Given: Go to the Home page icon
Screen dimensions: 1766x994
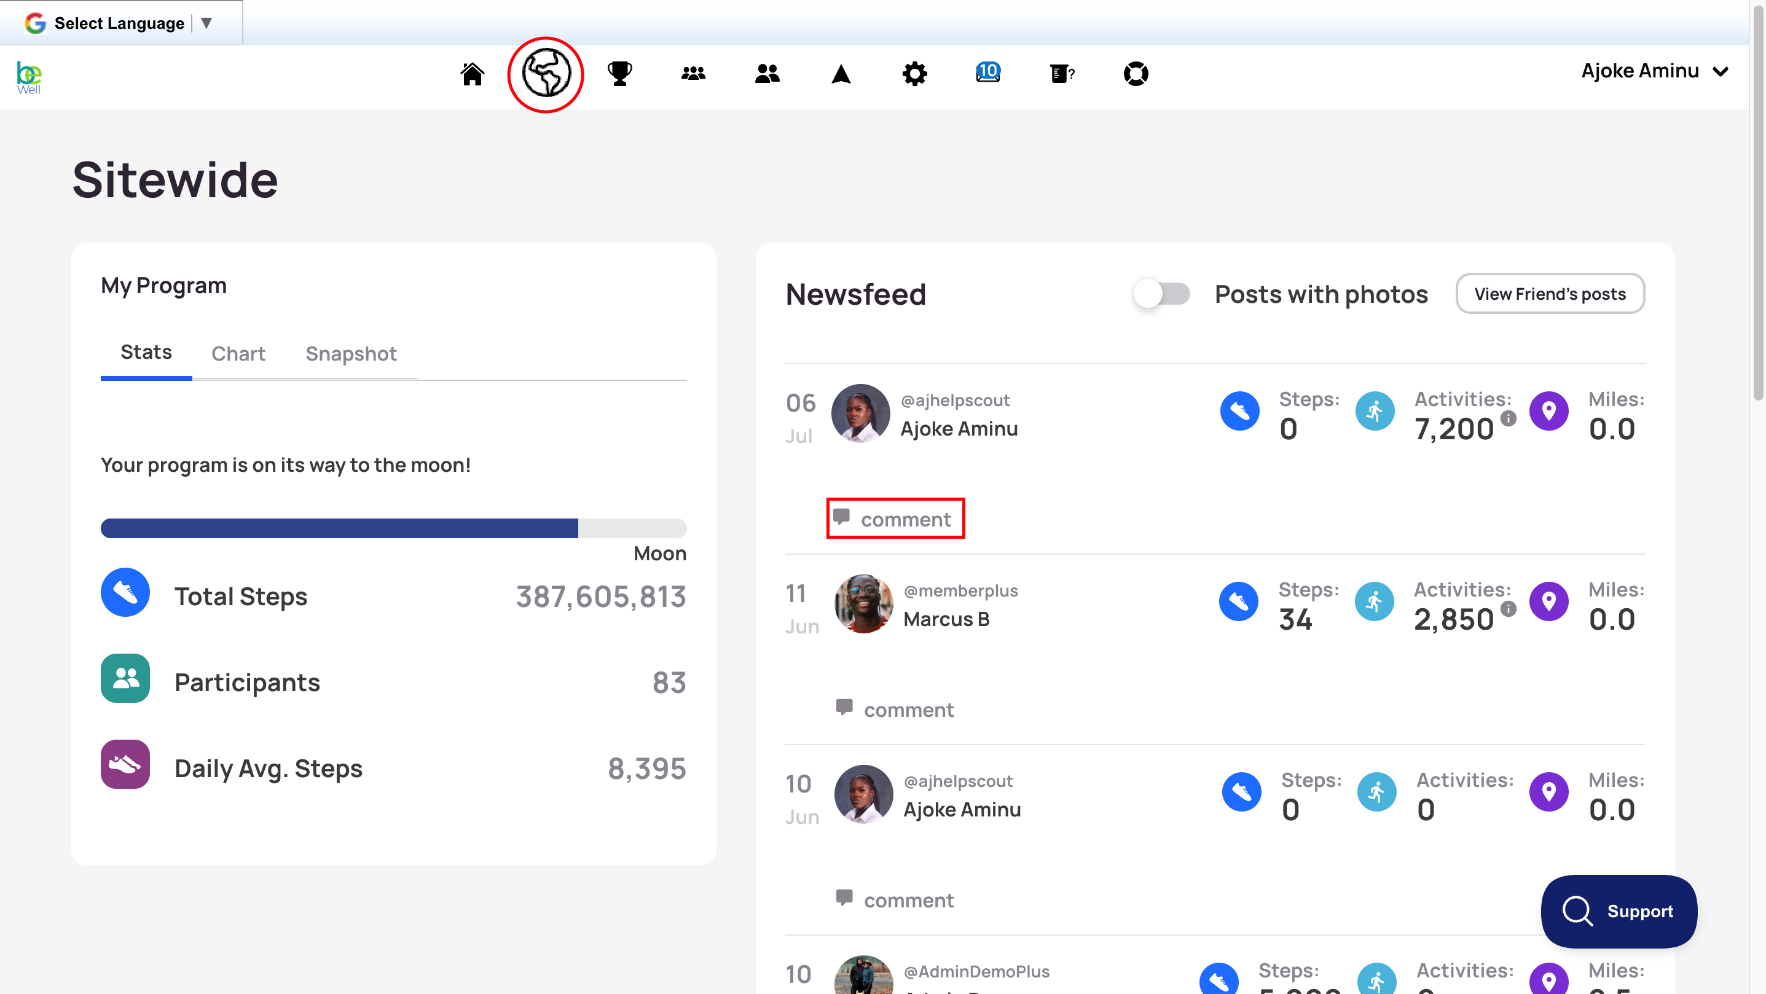Looking at the screenshot, I should (472, 73).
